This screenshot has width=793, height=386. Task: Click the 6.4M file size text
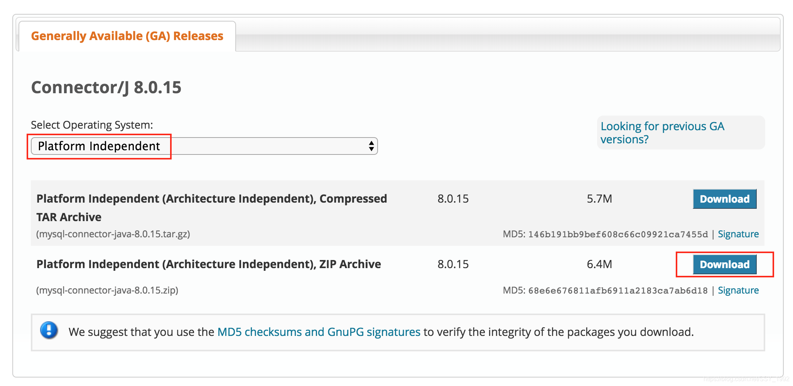(599, 264)
